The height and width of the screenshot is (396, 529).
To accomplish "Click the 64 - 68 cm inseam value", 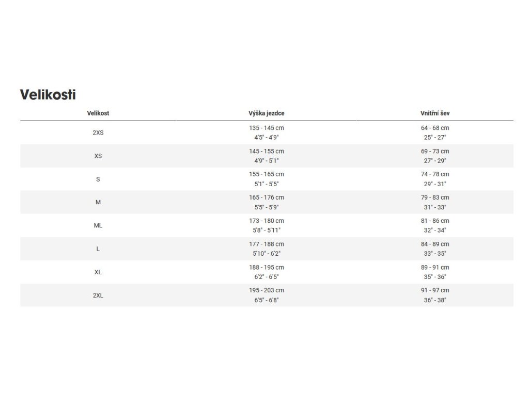I will [x=435, y=128].
